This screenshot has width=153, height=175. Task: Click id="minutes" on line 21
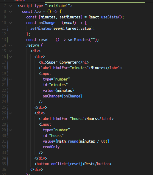pyautogui.click(x=55, y=85)
